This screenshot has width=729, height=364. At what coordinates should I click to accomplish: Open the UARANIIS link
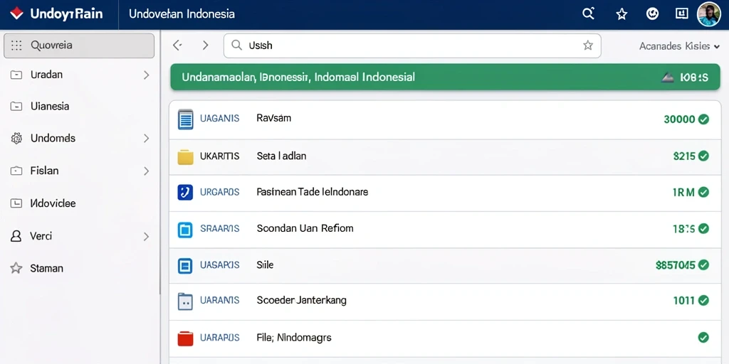click(219, 301)
